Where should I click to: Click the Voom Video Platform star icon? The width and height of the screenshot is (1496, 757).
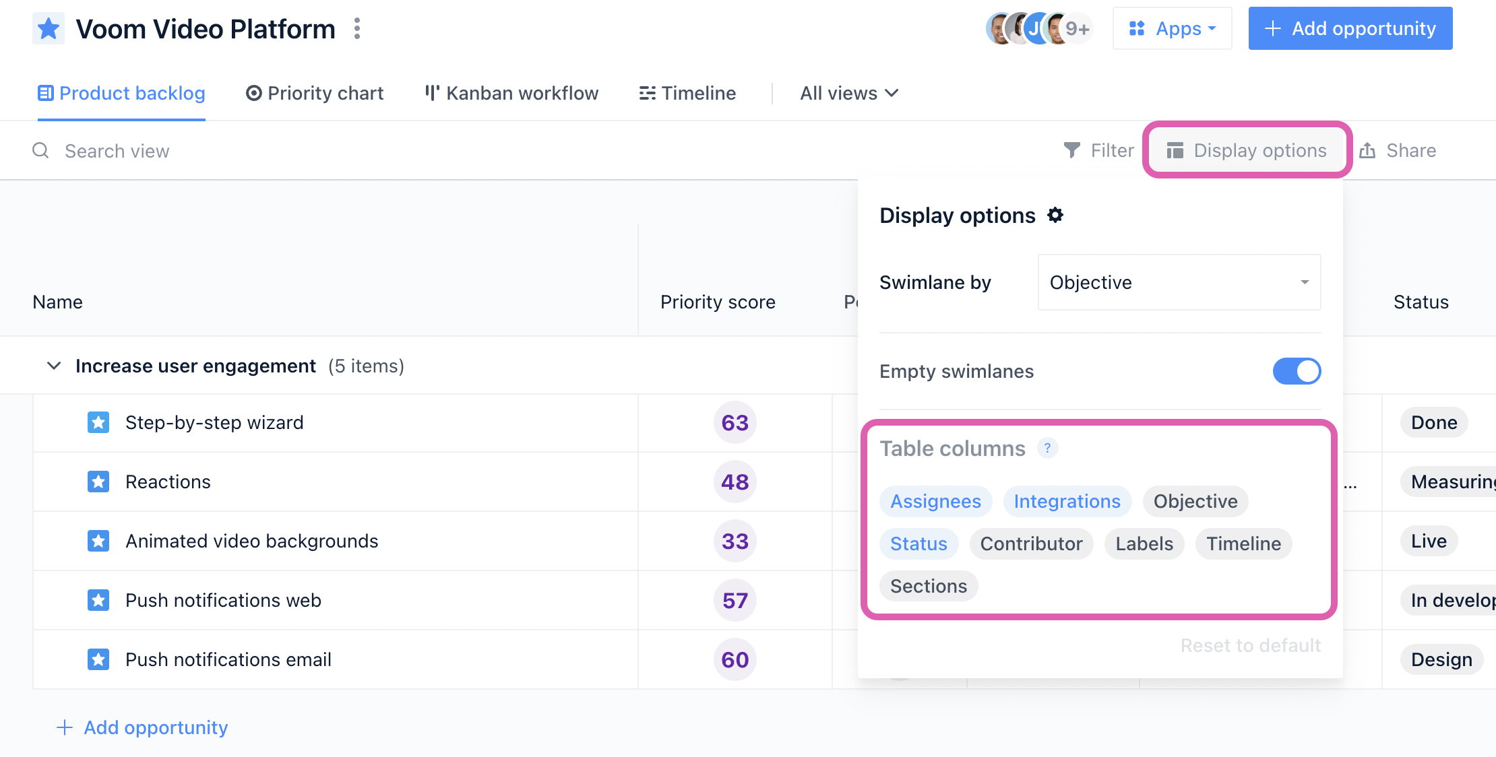coord(49,29)
